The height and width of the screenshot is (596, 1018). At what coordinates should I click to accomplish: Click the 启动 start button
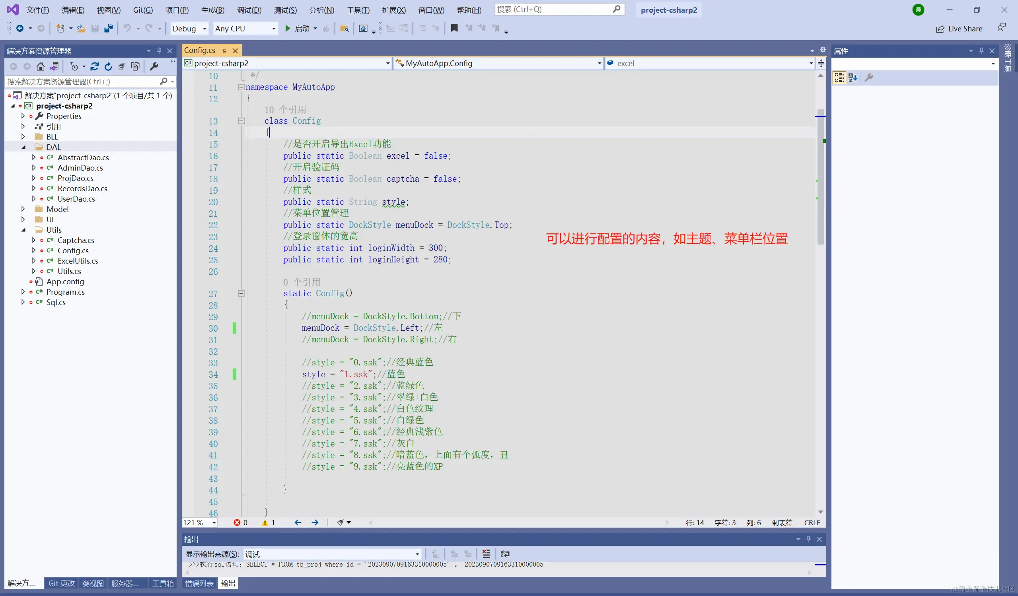coord(297,28)
